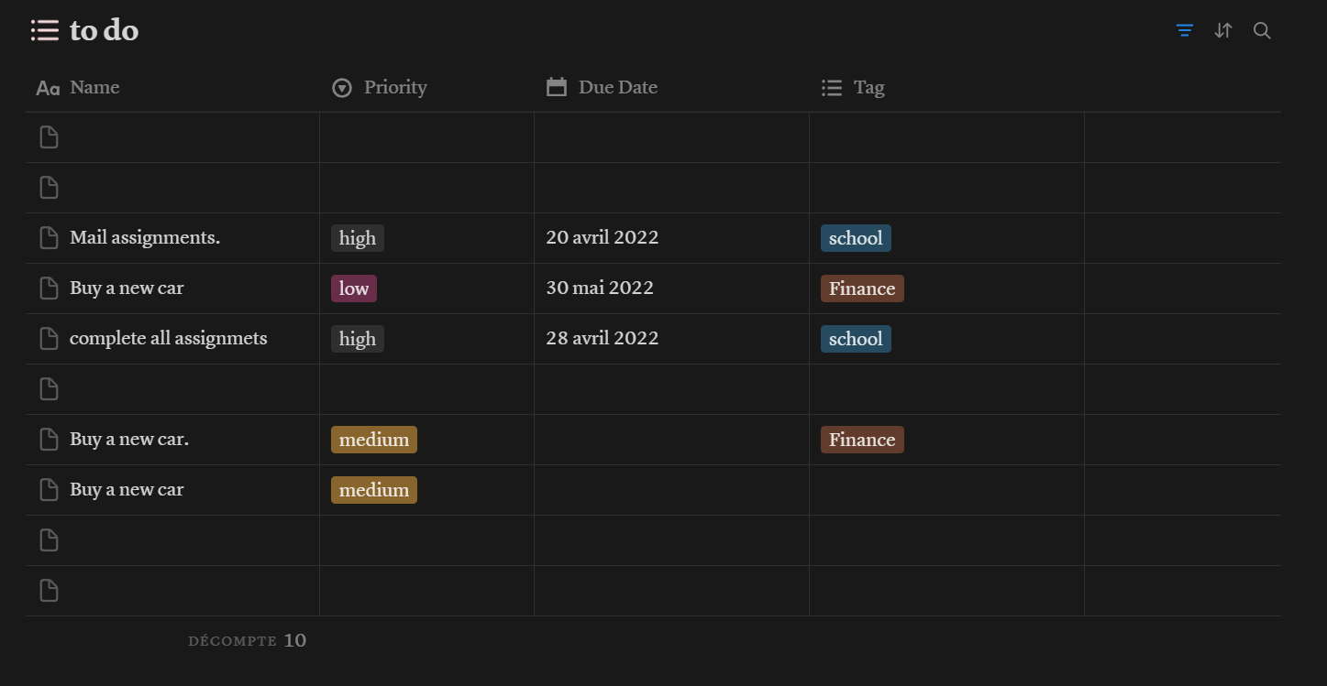Viewport: 1327px width, 686px height.
Task: Click the list icon beside the 'to do' title
Action: pyautogui.click(x=43, y=29)
